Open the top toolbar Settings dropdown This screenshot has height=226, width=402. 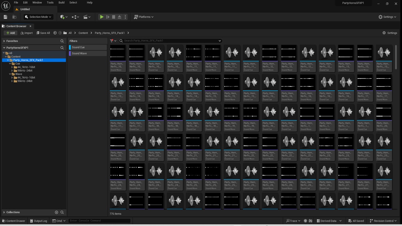point(388,17)
